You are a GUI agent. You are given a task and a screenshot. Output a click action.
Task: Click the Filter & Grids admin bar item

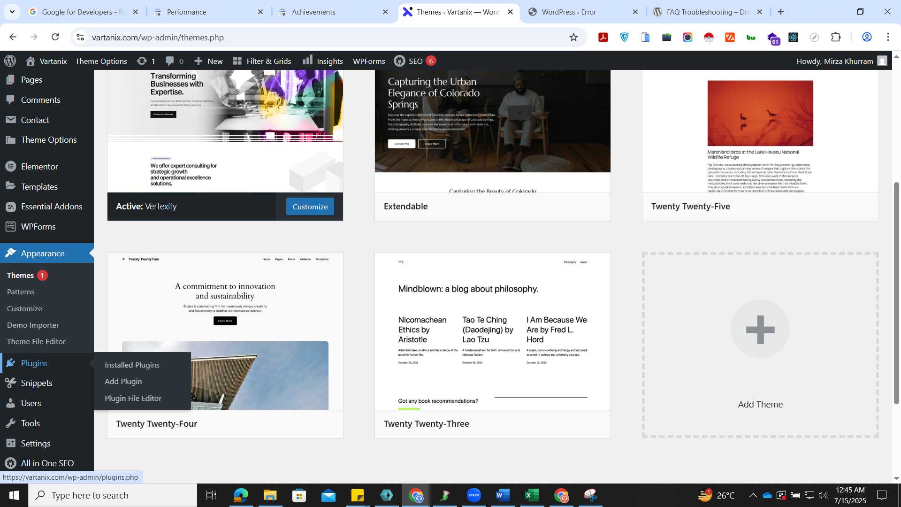tap(262, 61)
